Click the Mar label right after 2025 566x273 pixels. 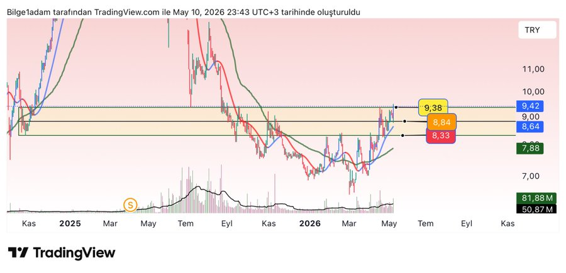point(110,223)
